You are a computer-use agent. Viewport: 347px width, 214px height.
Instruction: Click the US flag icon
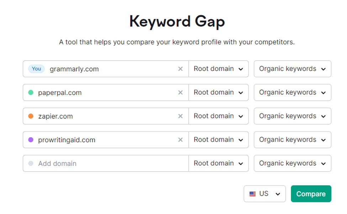[x=252, y=194]
